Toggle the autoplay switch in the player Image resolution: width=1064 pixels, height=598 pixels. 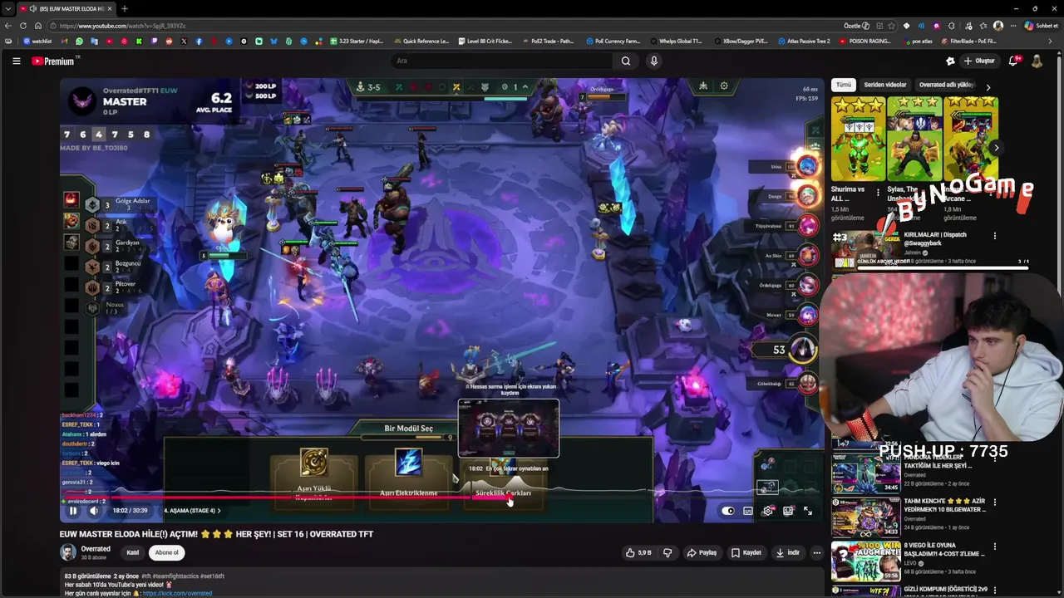point(728,511)
